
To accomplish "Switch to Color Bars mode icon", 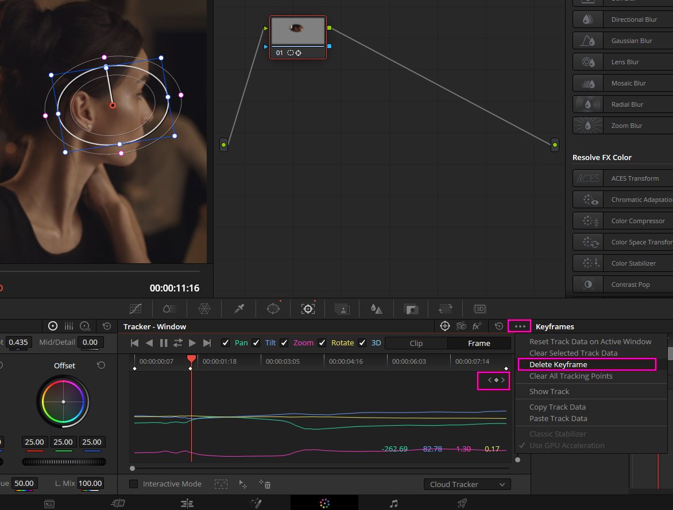I will point(69,326).
